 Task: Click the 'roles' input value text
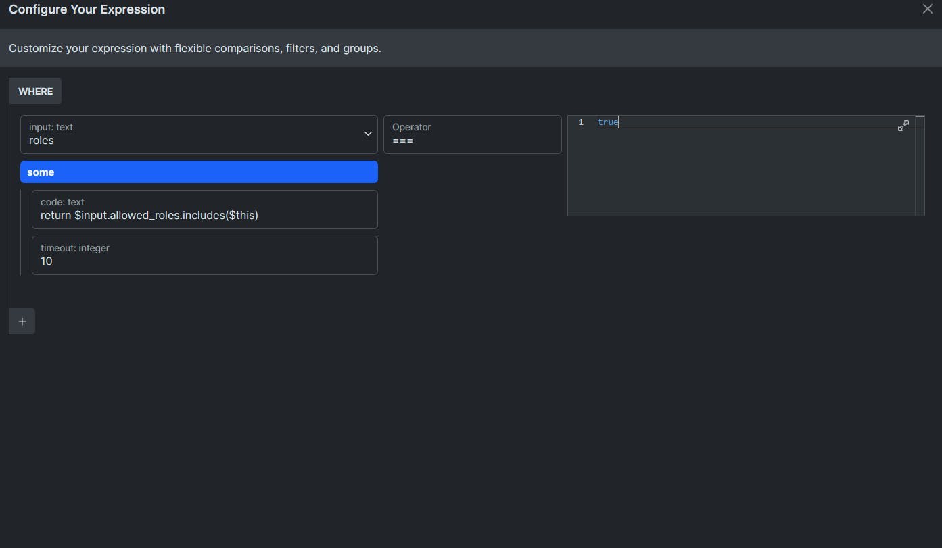[x=41, y=141]
